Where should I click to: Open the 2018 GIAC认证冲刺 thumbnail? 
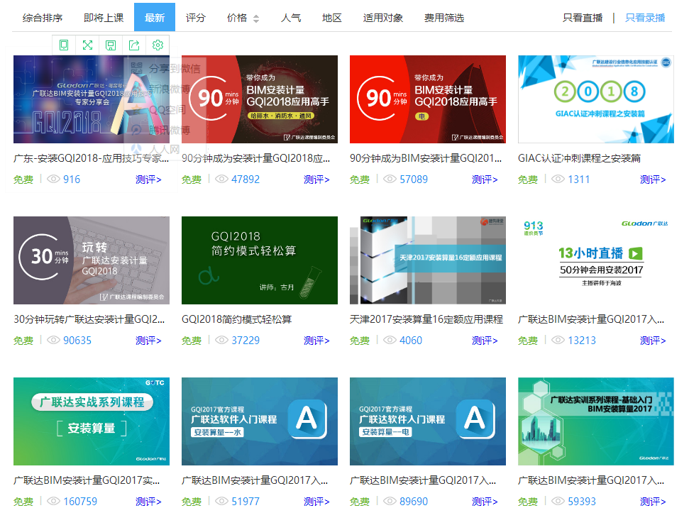pos(596,99)
